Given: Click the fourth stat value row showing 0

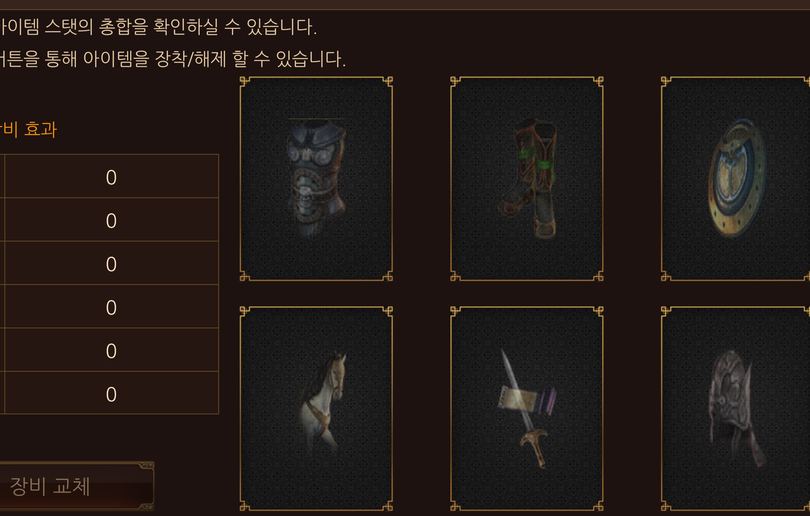Looking at the screenshot, I should (111, 307).
